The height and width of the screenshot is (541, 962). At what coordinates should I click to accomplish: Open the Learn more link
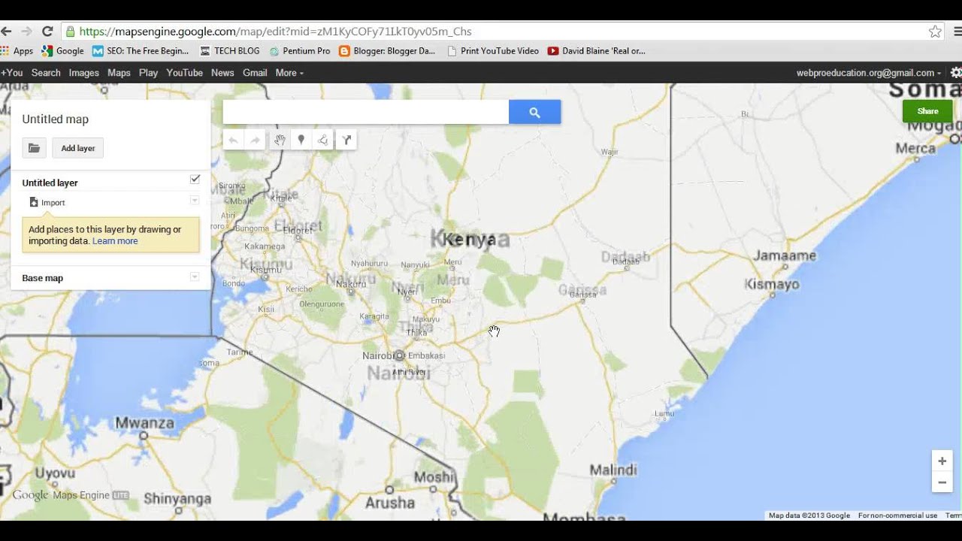[x=115, y=241]
